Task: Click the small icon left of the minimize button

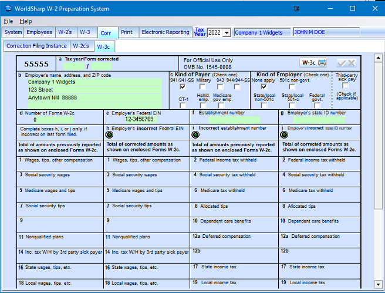Action: tap(297, 9)
